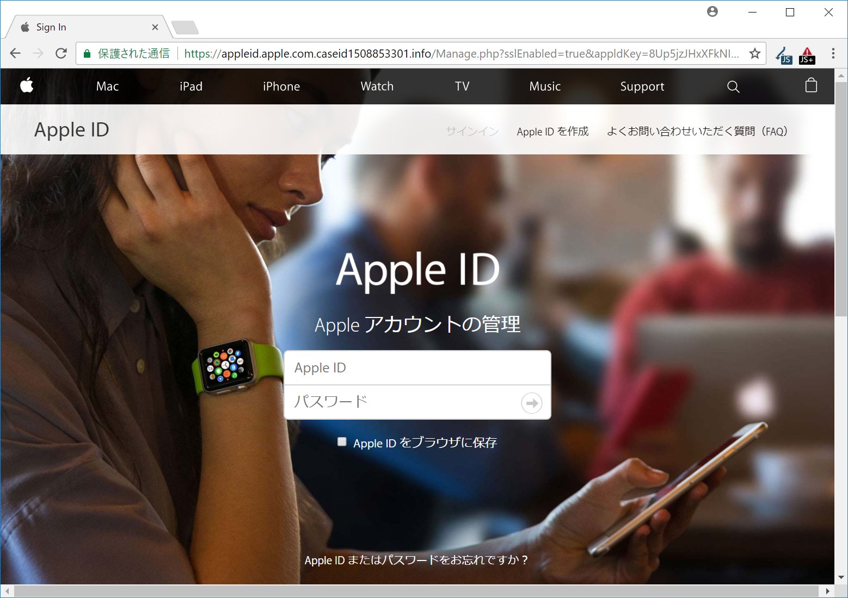Open the Mac menu item

coord(107,86)
